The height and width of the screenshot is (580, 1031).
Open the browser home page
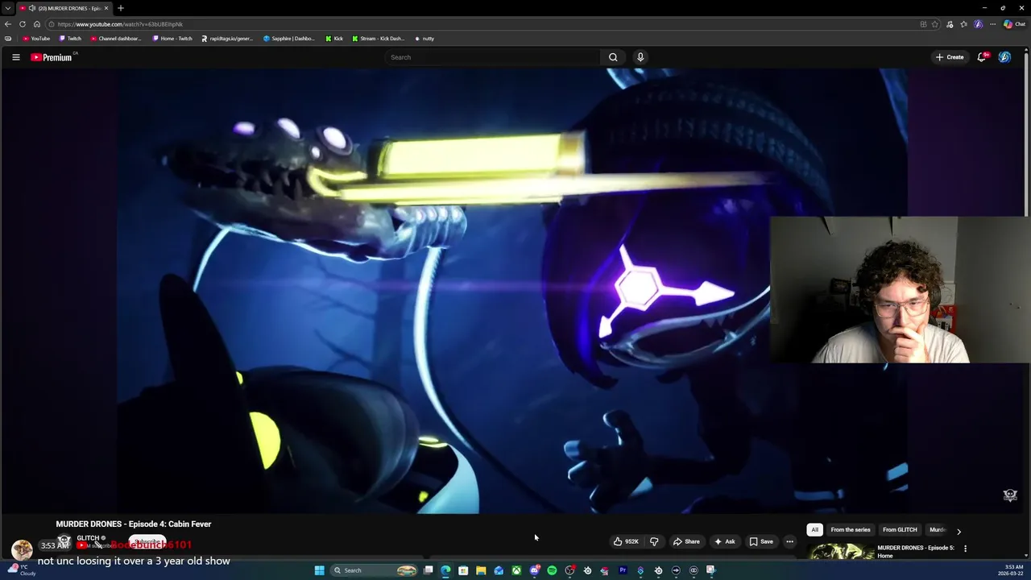tap(37, 24)
